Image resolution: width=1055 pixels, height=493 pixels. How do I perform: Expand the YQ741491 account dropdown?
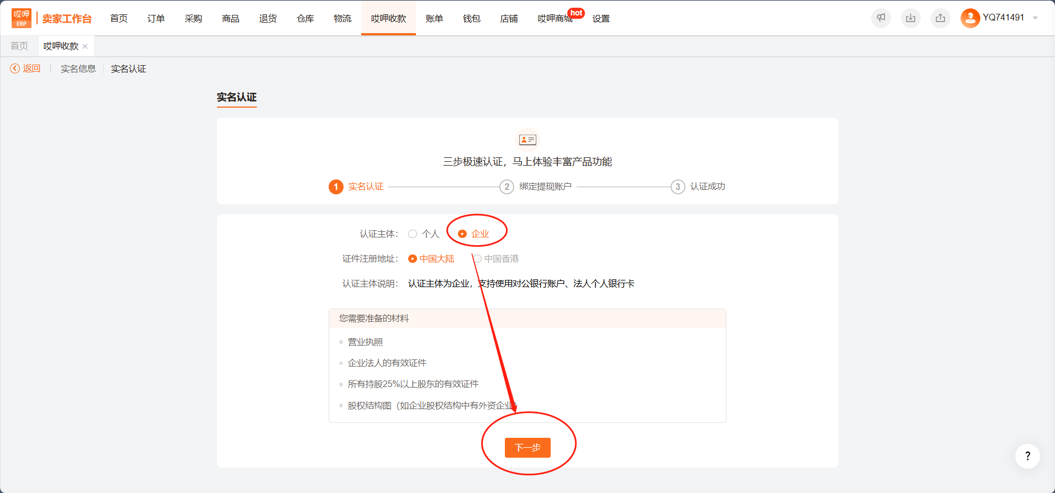pos(1035,18)
